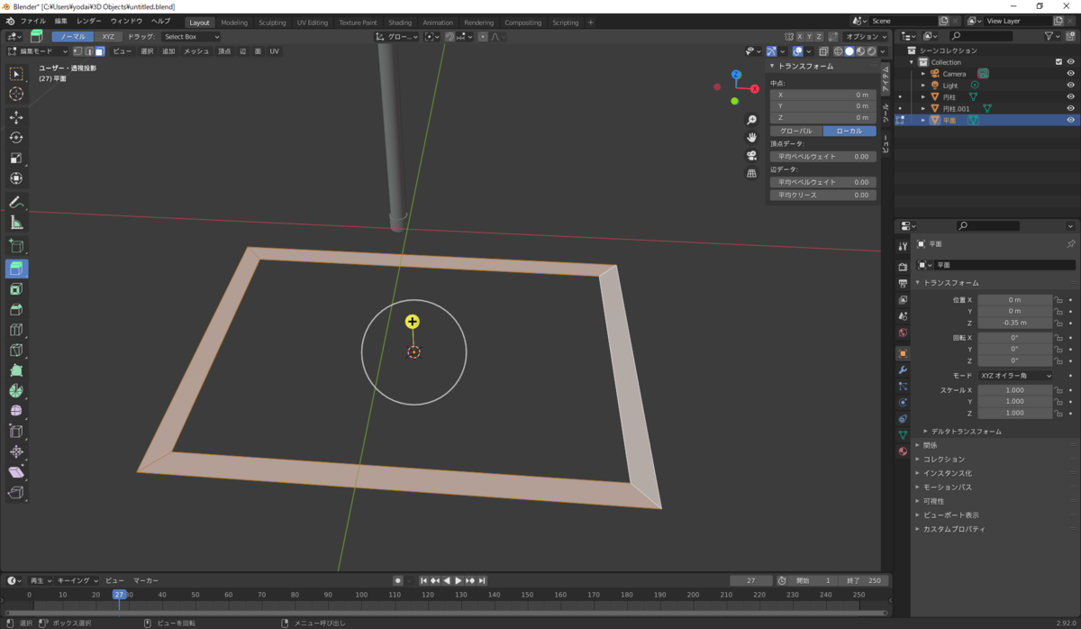
Task: Activate the Rotate tool
Action: (16, 138)
